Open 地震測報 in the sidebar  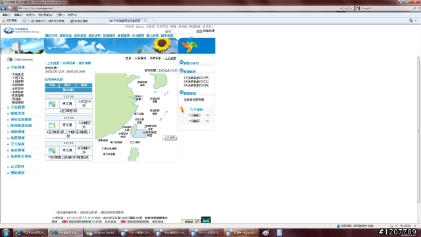[x=18, y=138]
